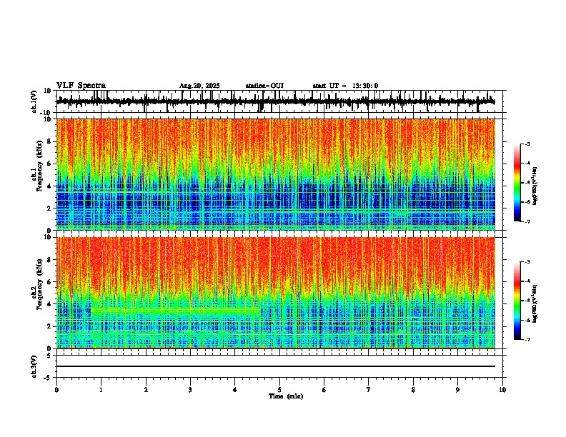566x437 pixels.
Task: Click the flat ch.3 voltage trace line
Action: [276, 366]
